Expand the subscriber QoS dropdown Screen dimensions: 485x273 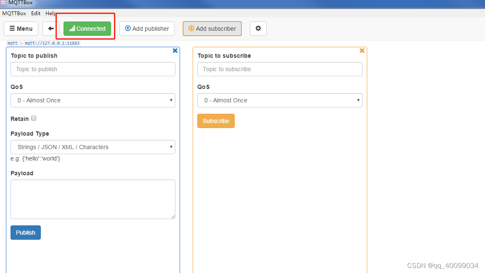click(x=280, y=100)
